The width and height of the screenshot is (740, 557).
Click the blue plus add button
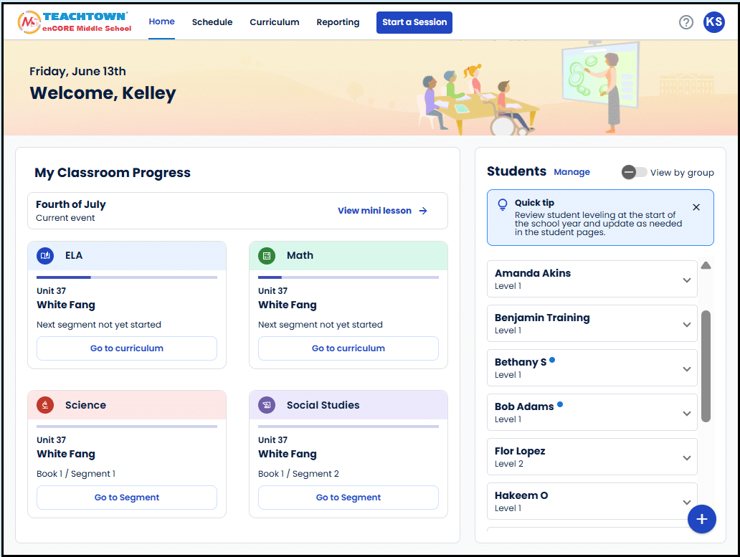701,519
